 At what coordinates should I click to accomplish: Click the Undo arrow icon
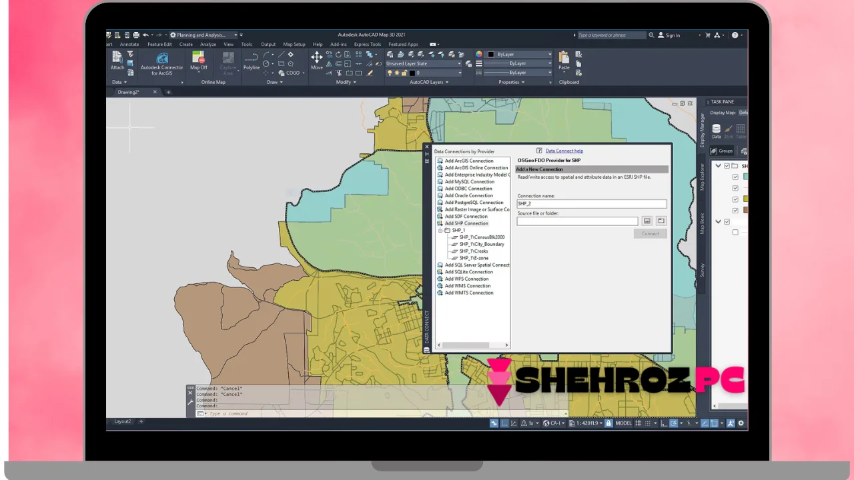(x=145, y=35)
